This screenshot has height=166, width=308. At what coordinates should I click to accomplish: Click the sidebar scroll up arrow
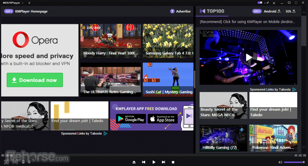[304, 12]
